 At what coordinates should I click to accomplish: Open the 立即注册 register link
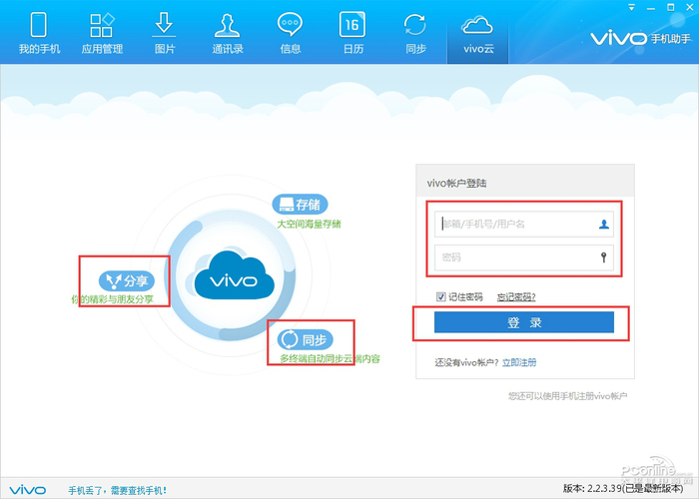coord(519,362)
